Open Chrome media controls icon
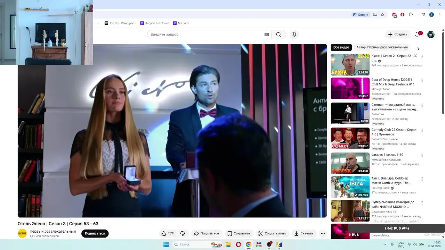Viewport: 445px width, 250px height. [423, 15]
